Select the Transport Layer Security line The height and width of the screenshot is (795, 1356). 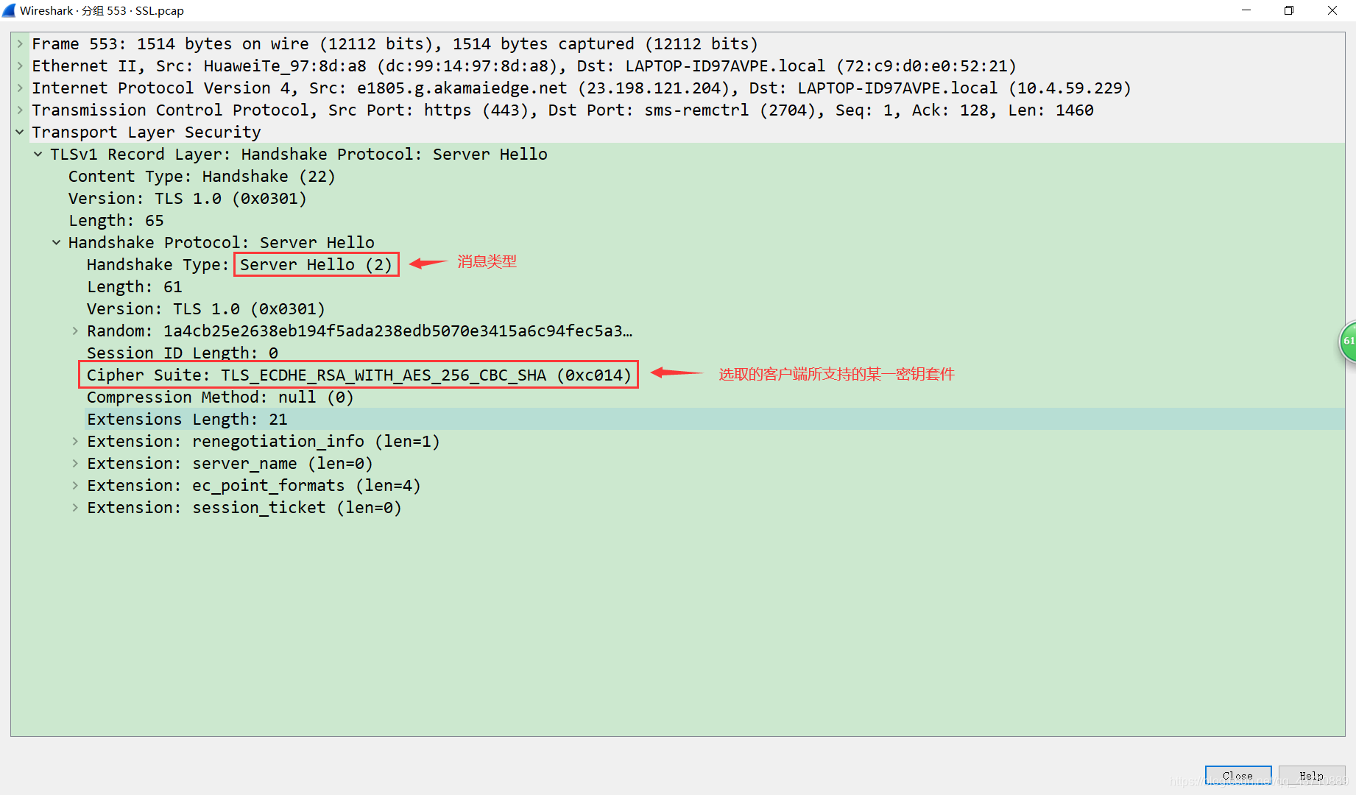coord(146,132)
